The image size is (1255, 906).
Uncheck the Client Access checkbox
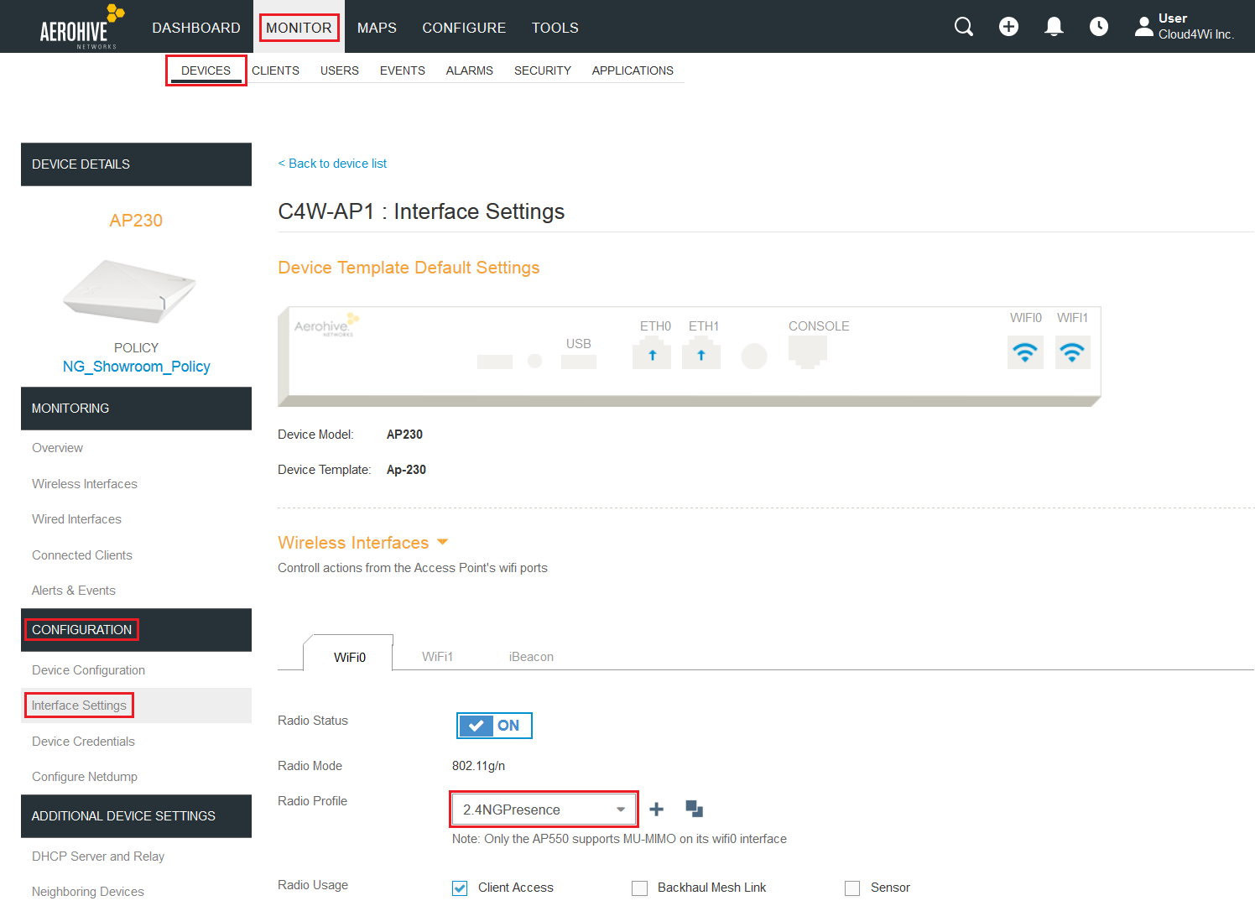[x=460, y=888]
